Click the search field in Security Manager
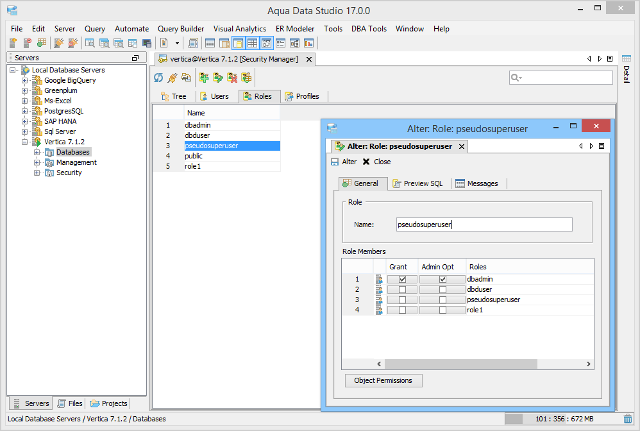Viewport: 640px width, 431px height. (x=561, y=78)
